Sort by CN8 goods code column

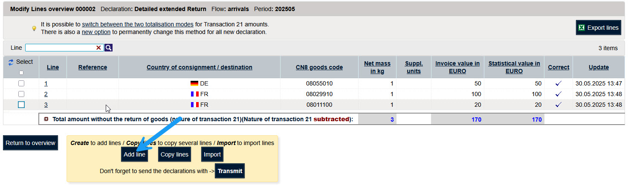tap(319, 67)
